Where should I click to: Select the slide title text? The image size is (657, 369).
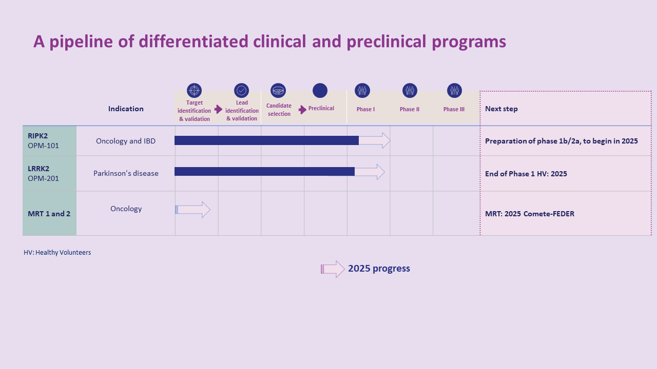[x=270, y=42]
